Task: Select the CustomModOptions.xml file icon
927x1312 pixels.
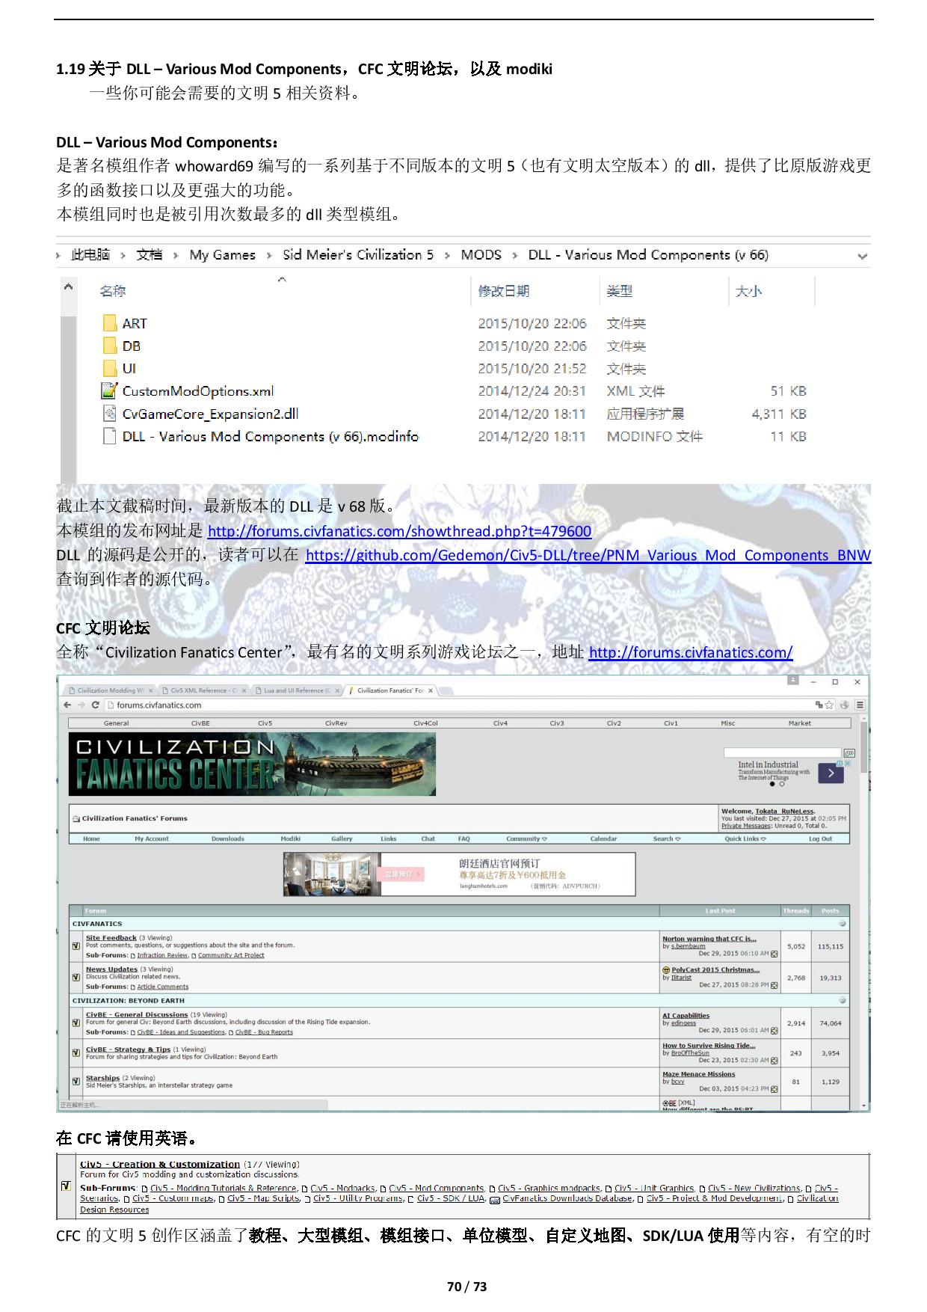Action: pos(110,390)
